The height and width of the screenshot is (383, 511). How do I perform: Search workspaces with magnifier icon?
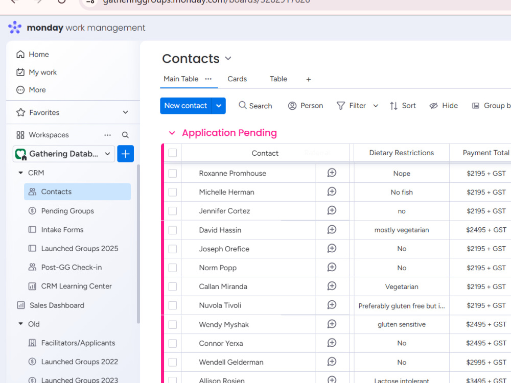tap(125, 135)
